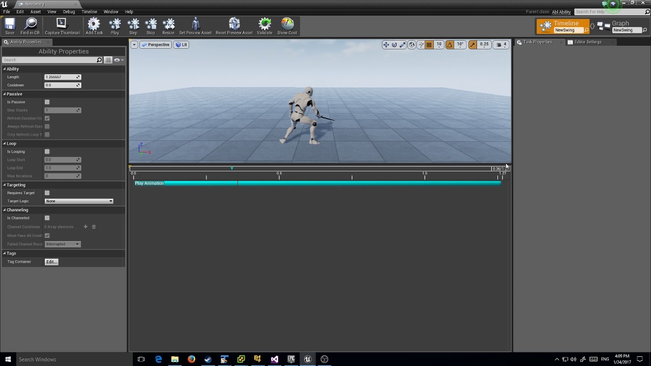Select the rotate gizmo in viewport
The image size is (651, 366).
[x=394, y=45]
